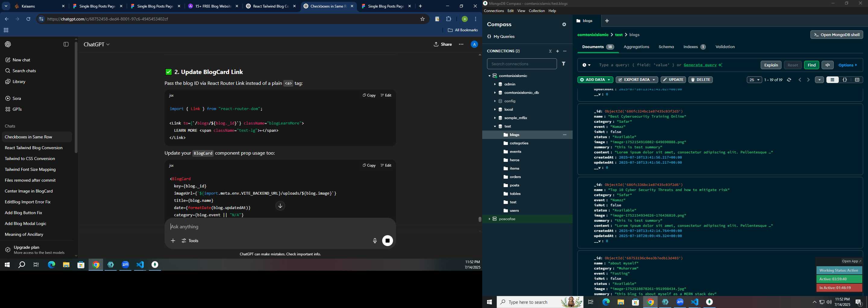Open query history clock dropdown
The height and width of the screenshot is (308, 868).
pyautogui.click(x=587, y=65)
